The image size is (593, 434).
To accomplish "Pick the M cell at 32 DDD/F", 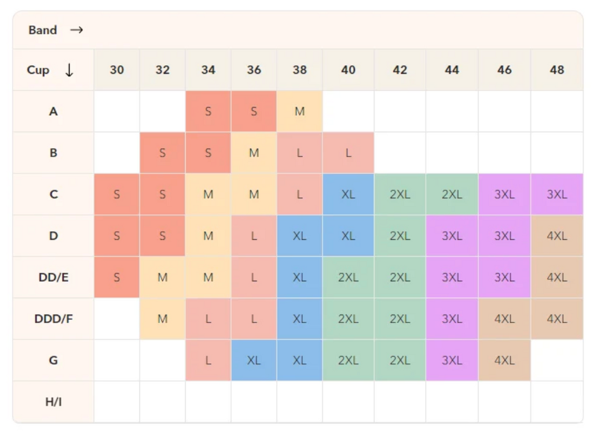I will (163, 319).
